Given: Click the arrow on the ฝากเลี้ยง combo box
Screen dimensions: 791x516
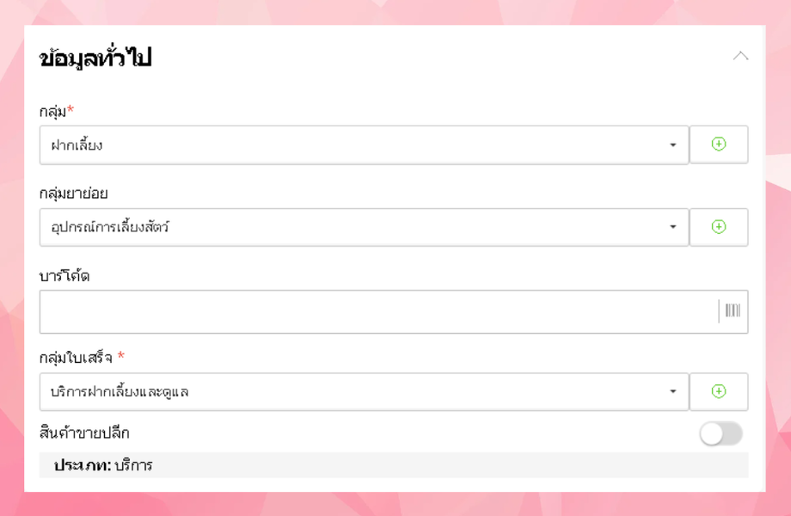Looking at the screenshot, I should coord(673,145).
